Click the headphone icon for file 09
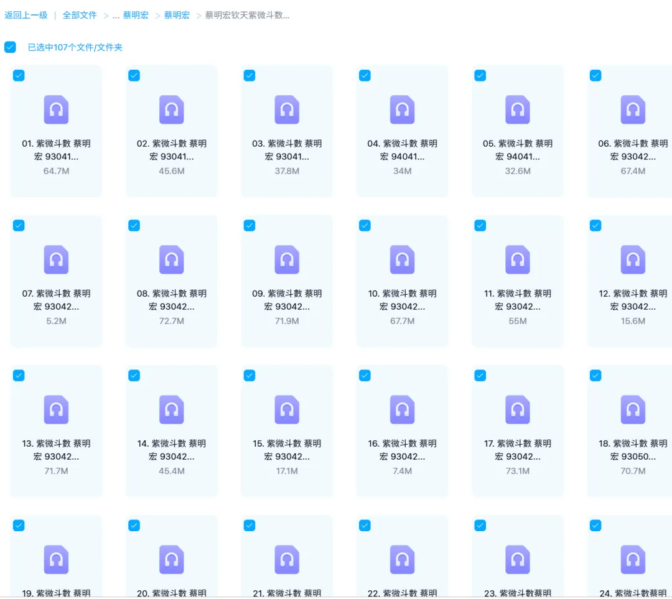Screen dimensions: 672x599 (x=287, y=259)
